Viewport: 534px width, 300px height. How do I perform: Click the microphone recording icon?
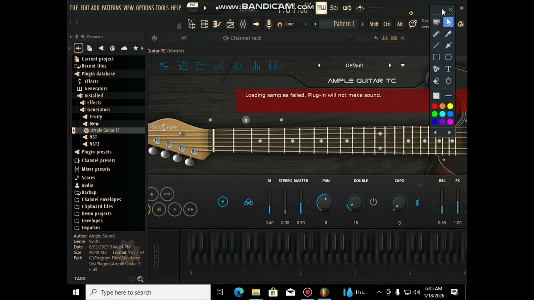click(269, 24)
